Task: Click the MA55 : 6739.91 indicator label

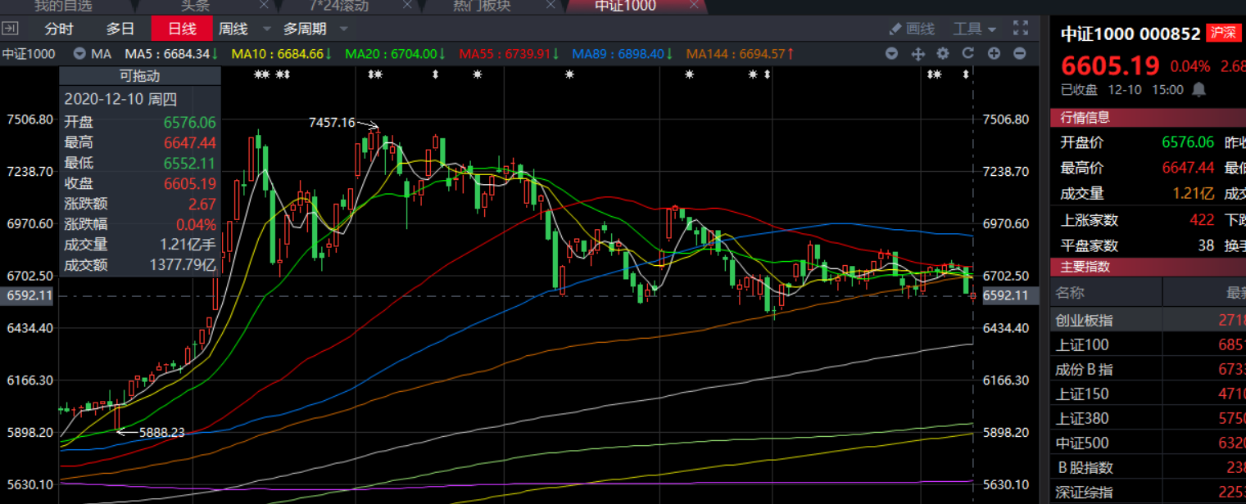Action: coord(510,54)
